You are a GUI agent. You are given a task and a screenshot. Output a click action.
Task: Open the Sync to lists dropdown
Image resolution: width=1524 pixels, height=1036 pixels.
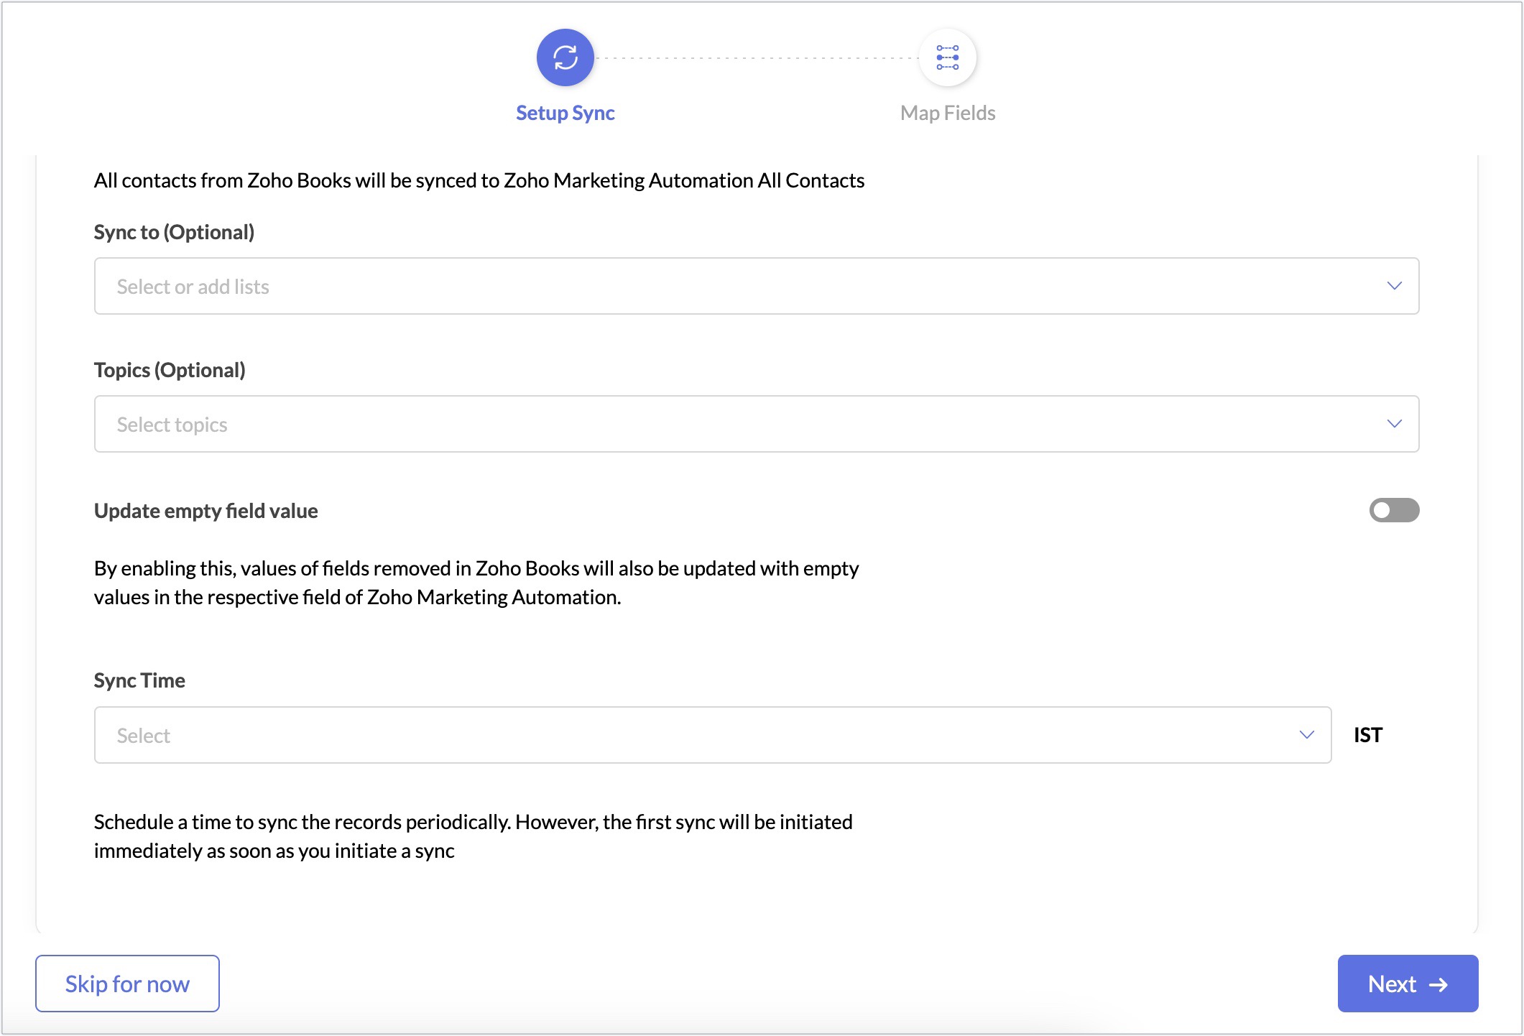[757, 286]
